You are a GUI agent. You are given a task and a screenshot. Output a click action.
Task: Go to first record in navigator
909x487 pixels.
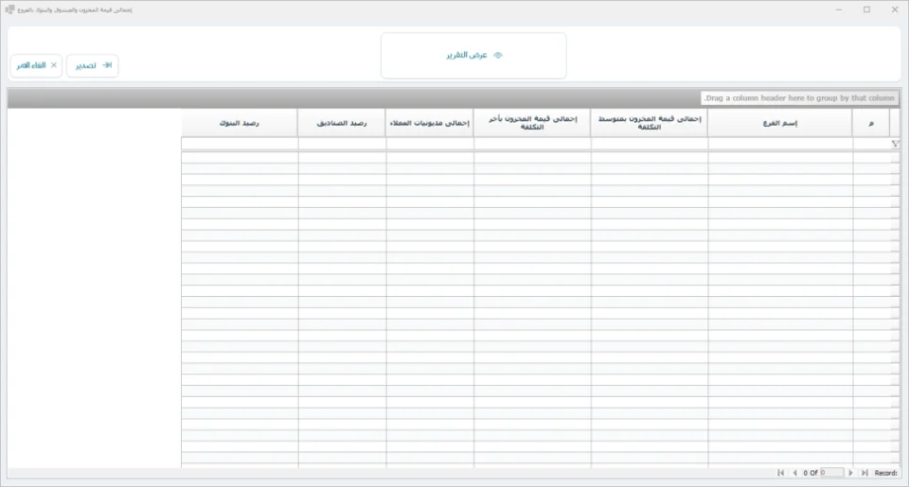[x=780, y=473]
